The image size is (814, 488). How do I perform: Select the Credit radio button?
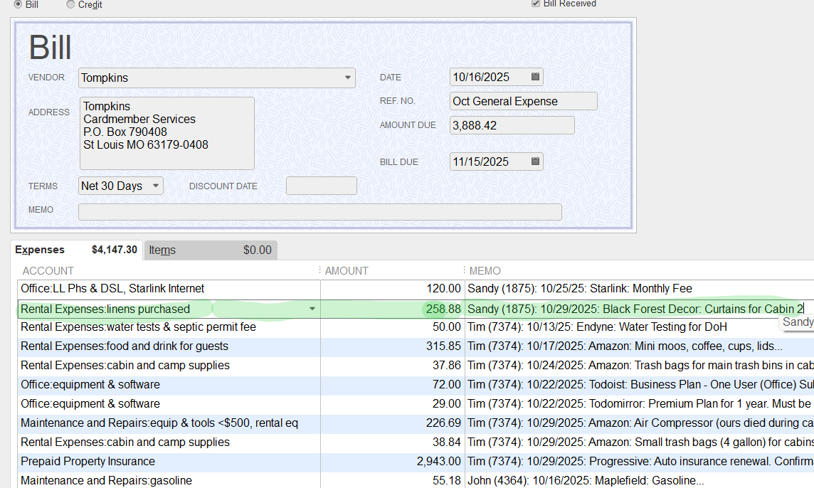pos(70,4)
